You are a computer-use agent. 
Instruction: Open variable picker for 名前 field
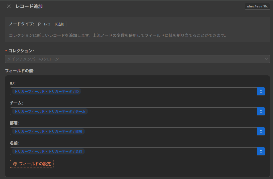coord(261,151)
